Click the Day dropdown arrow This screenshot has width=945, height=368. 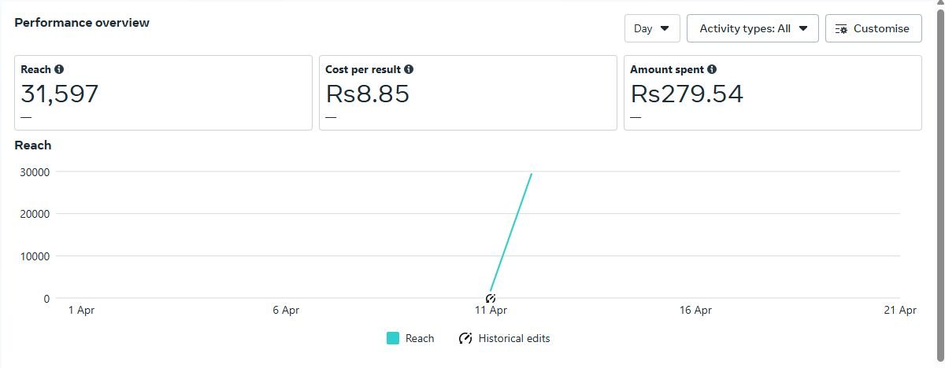tap(665, 28)
